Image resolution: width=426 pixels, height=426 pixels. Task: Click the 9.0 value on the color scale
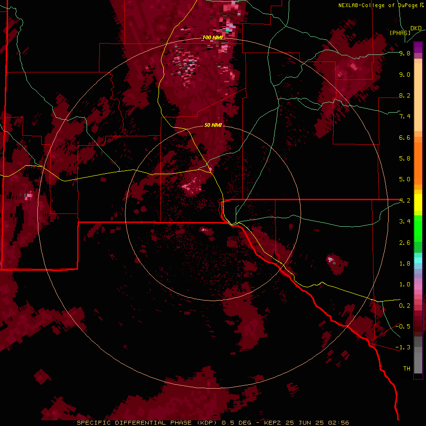405,74
